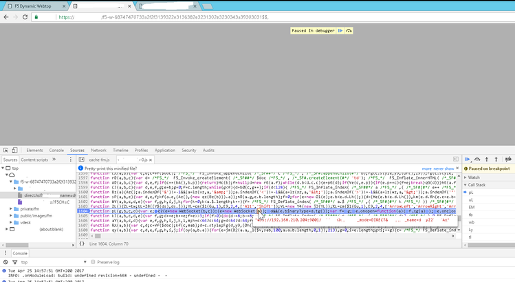Clear the console with the clear icon
515x282 pixels.
(5, 262)
